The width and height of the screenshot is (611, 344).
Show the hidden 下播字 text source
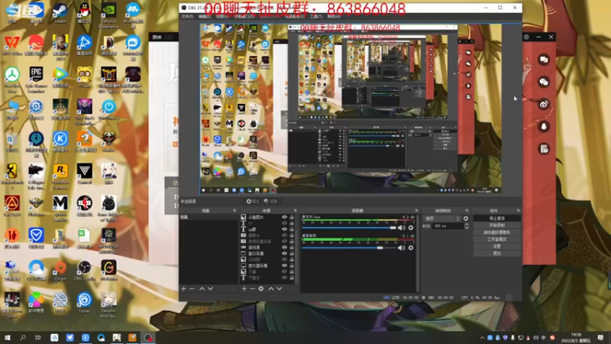pos(284,277)
